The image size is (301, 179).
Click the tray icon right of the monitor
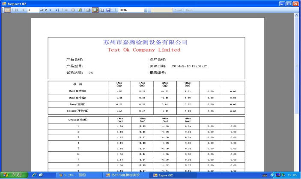click(283, 175)
